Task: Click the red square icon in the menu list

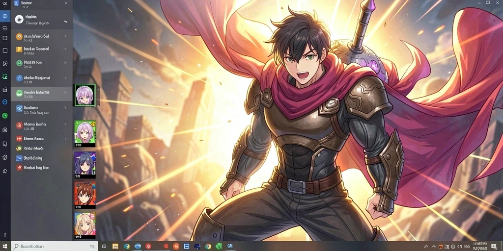Action: coord(19,139)
